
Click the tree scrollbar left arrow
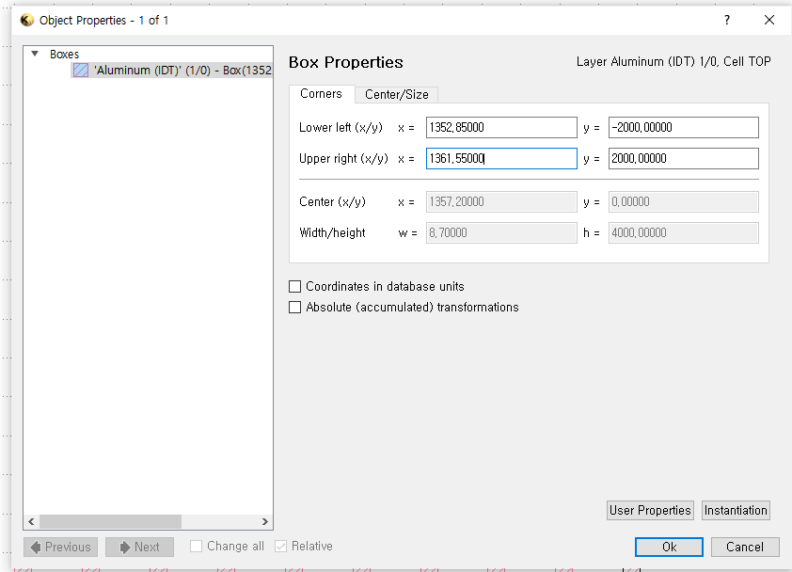[x=31, y=521]
